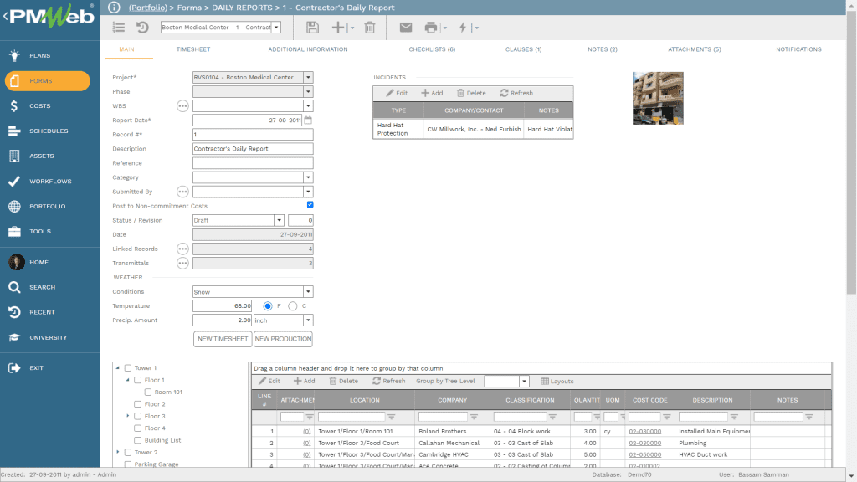Check the Tower 1 checkbox
Image resolution: width=857 pixels, height=482 pixels.
(128, 368)
